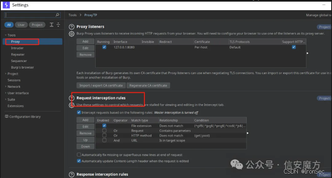Select the Project filter pill
332x178 pixels.
click(37, 25)
